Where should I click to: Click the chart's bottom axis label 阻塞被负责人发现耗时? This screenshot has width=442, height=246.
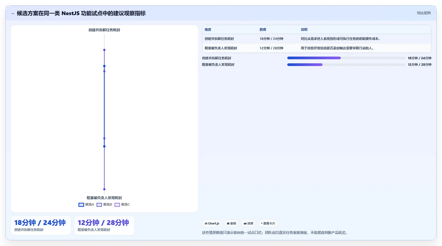coord(104,198)
